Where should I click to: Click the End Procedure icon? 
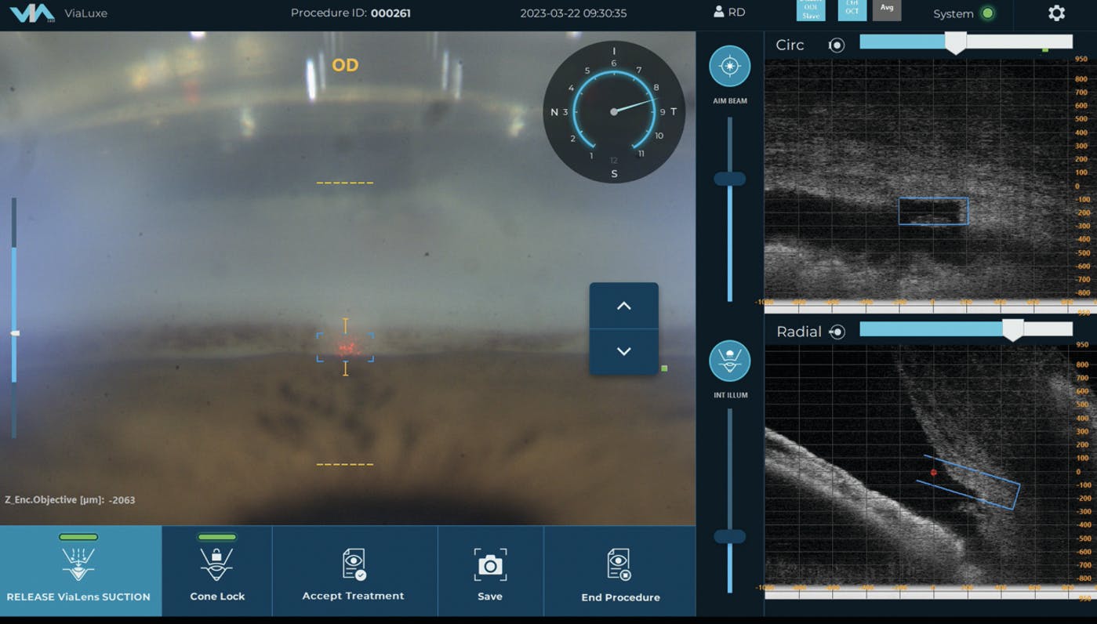619,565
